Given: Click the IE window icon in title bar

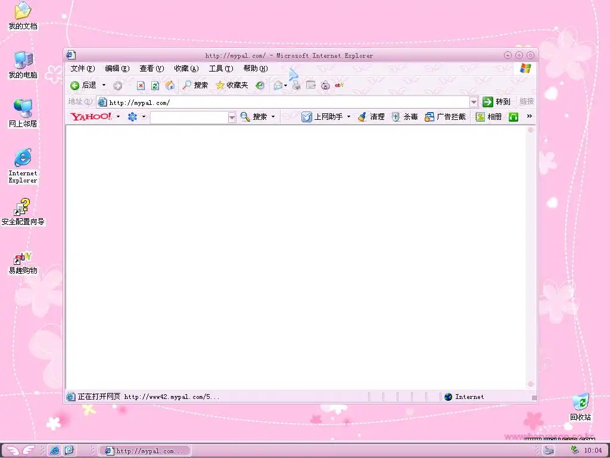Looking at the screenshot, I should click(71, 55).
